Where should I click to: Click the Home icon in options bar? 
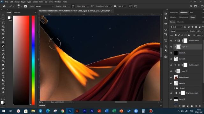[x=4, y=6]
